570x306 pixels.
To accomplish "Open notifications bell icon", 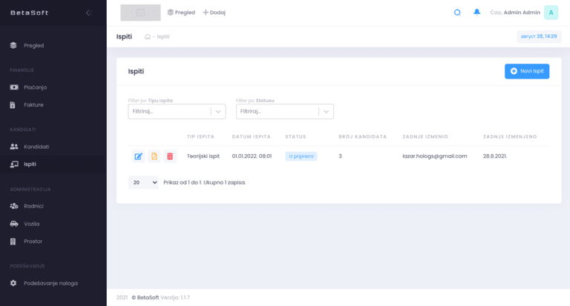I will click(476, 13).
